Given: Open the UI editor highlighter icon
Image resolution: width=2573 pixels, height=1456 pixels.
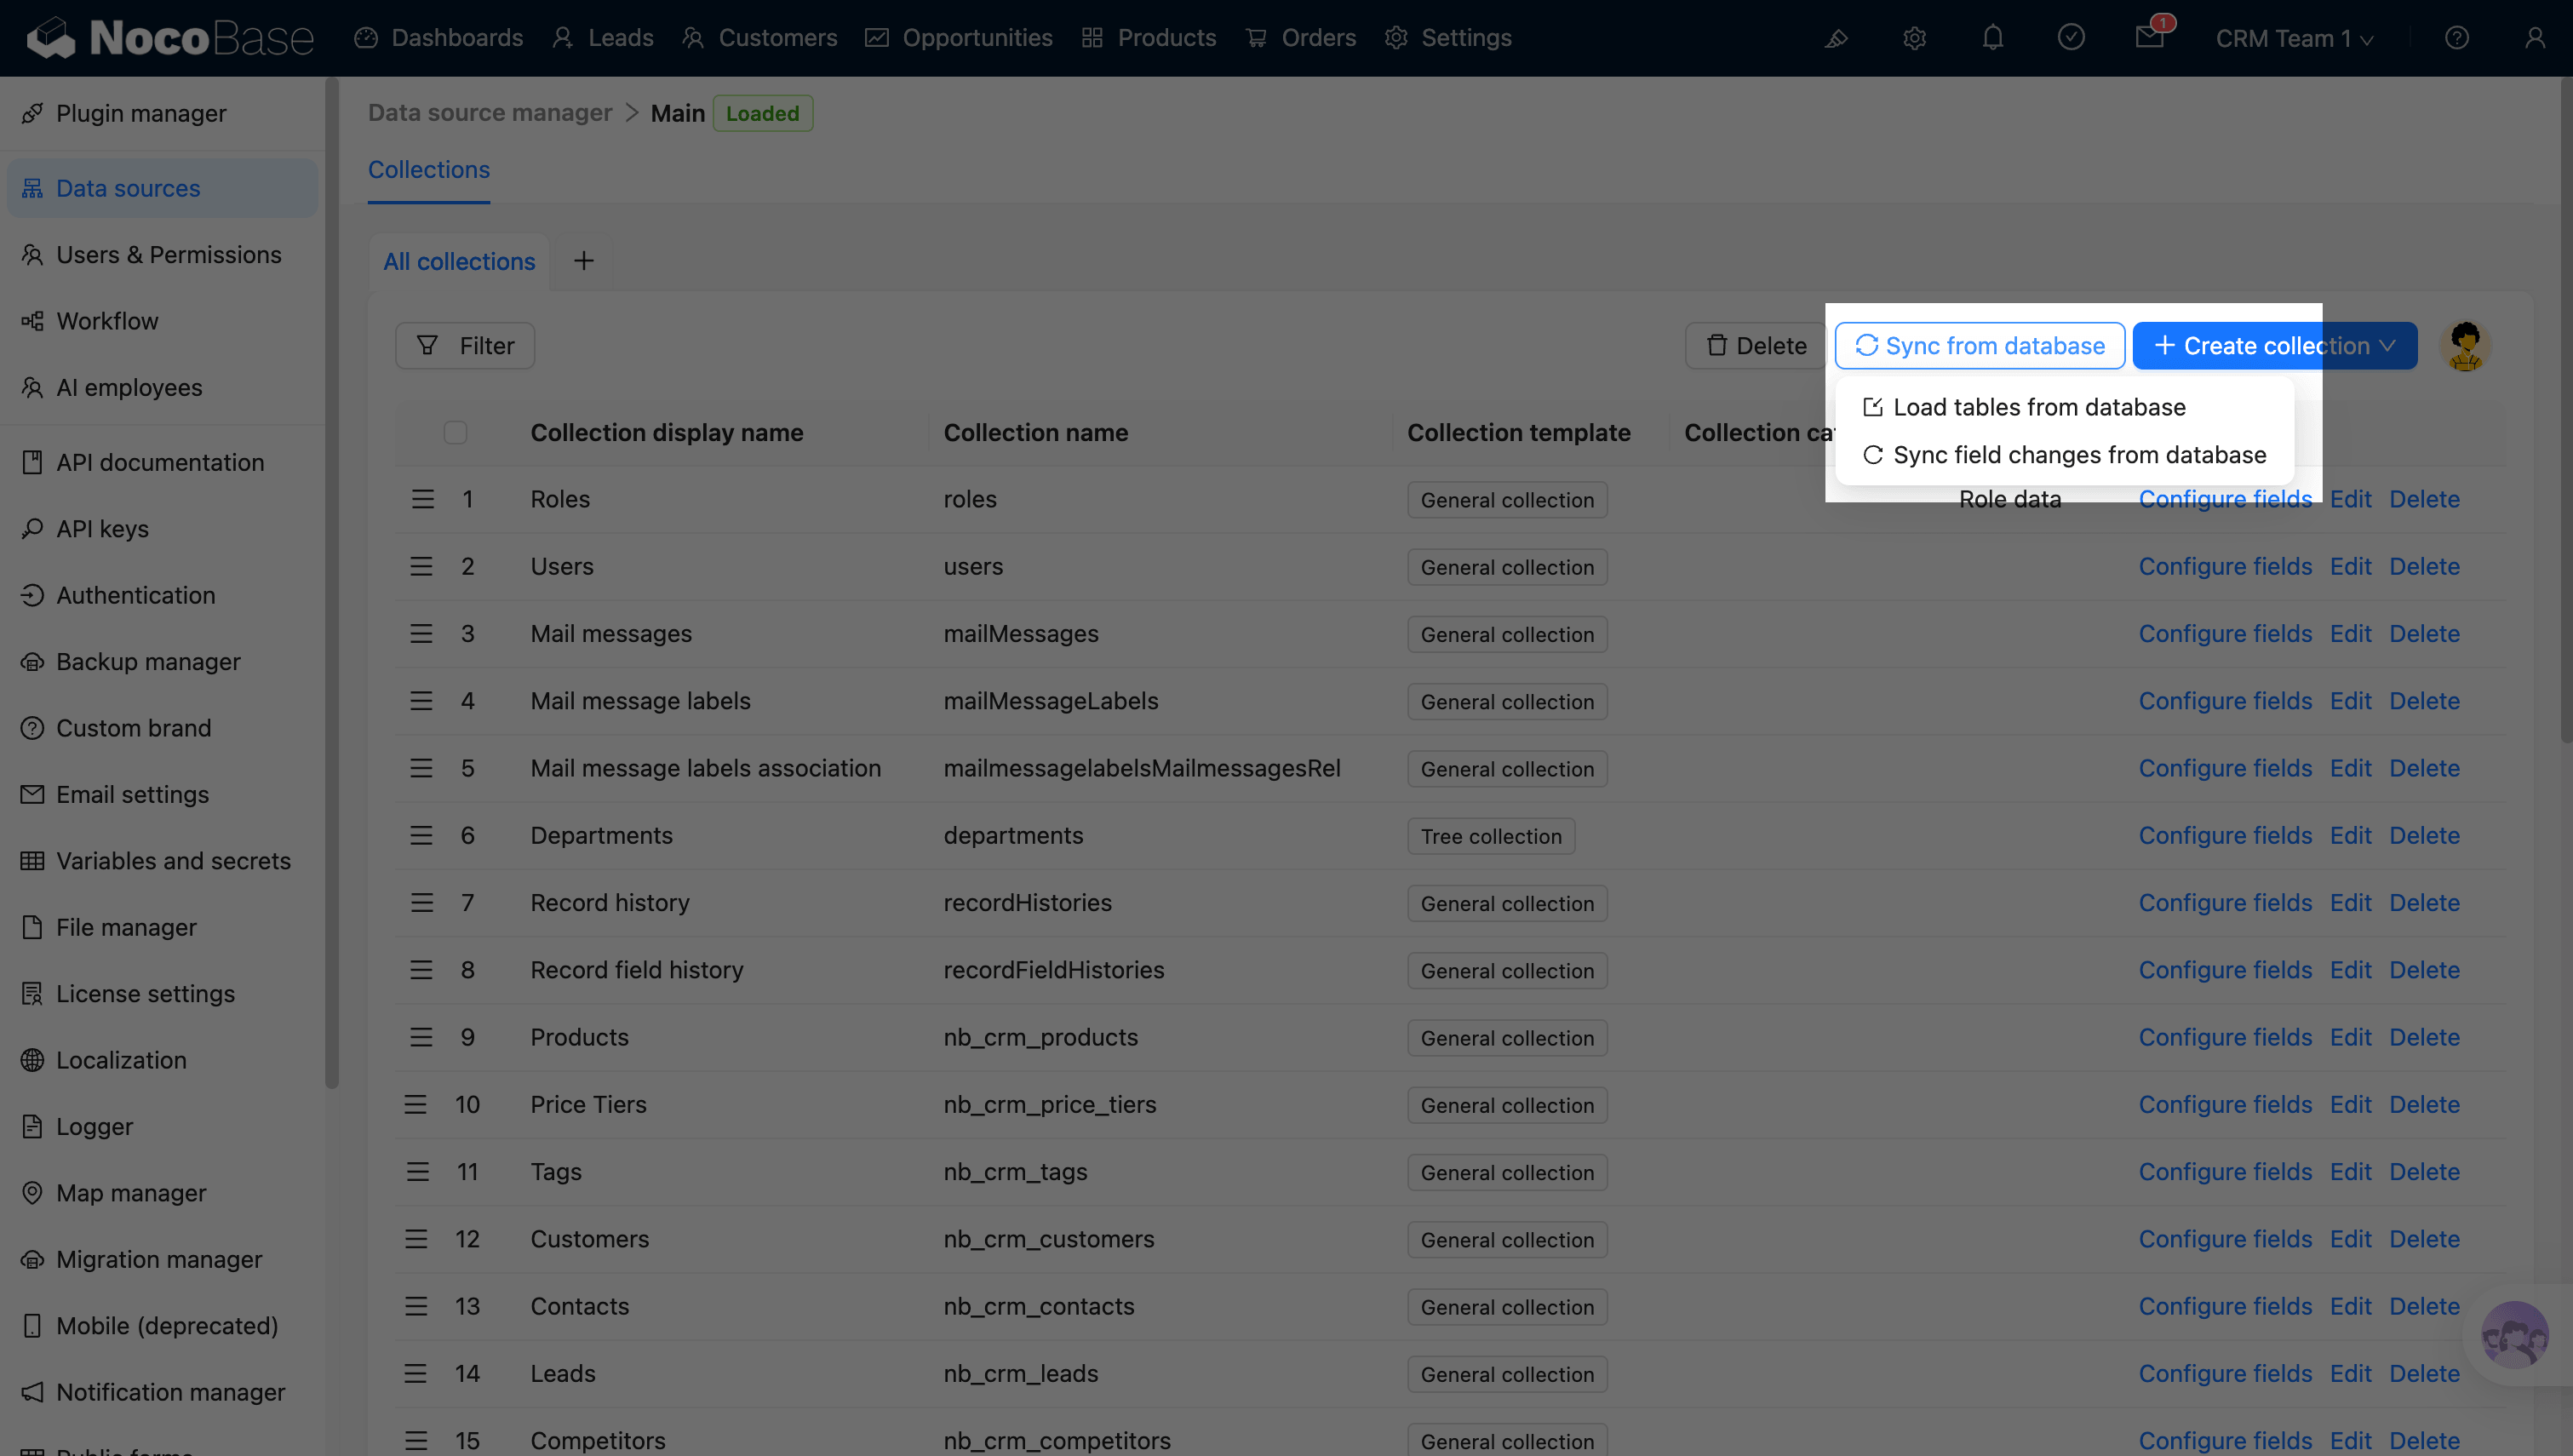Looking at the screenshot, I should [x=1837, y=38].
